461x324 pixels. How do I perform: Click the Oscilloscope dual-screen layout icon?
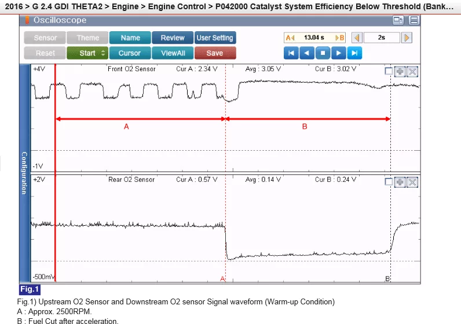point(398,20)
